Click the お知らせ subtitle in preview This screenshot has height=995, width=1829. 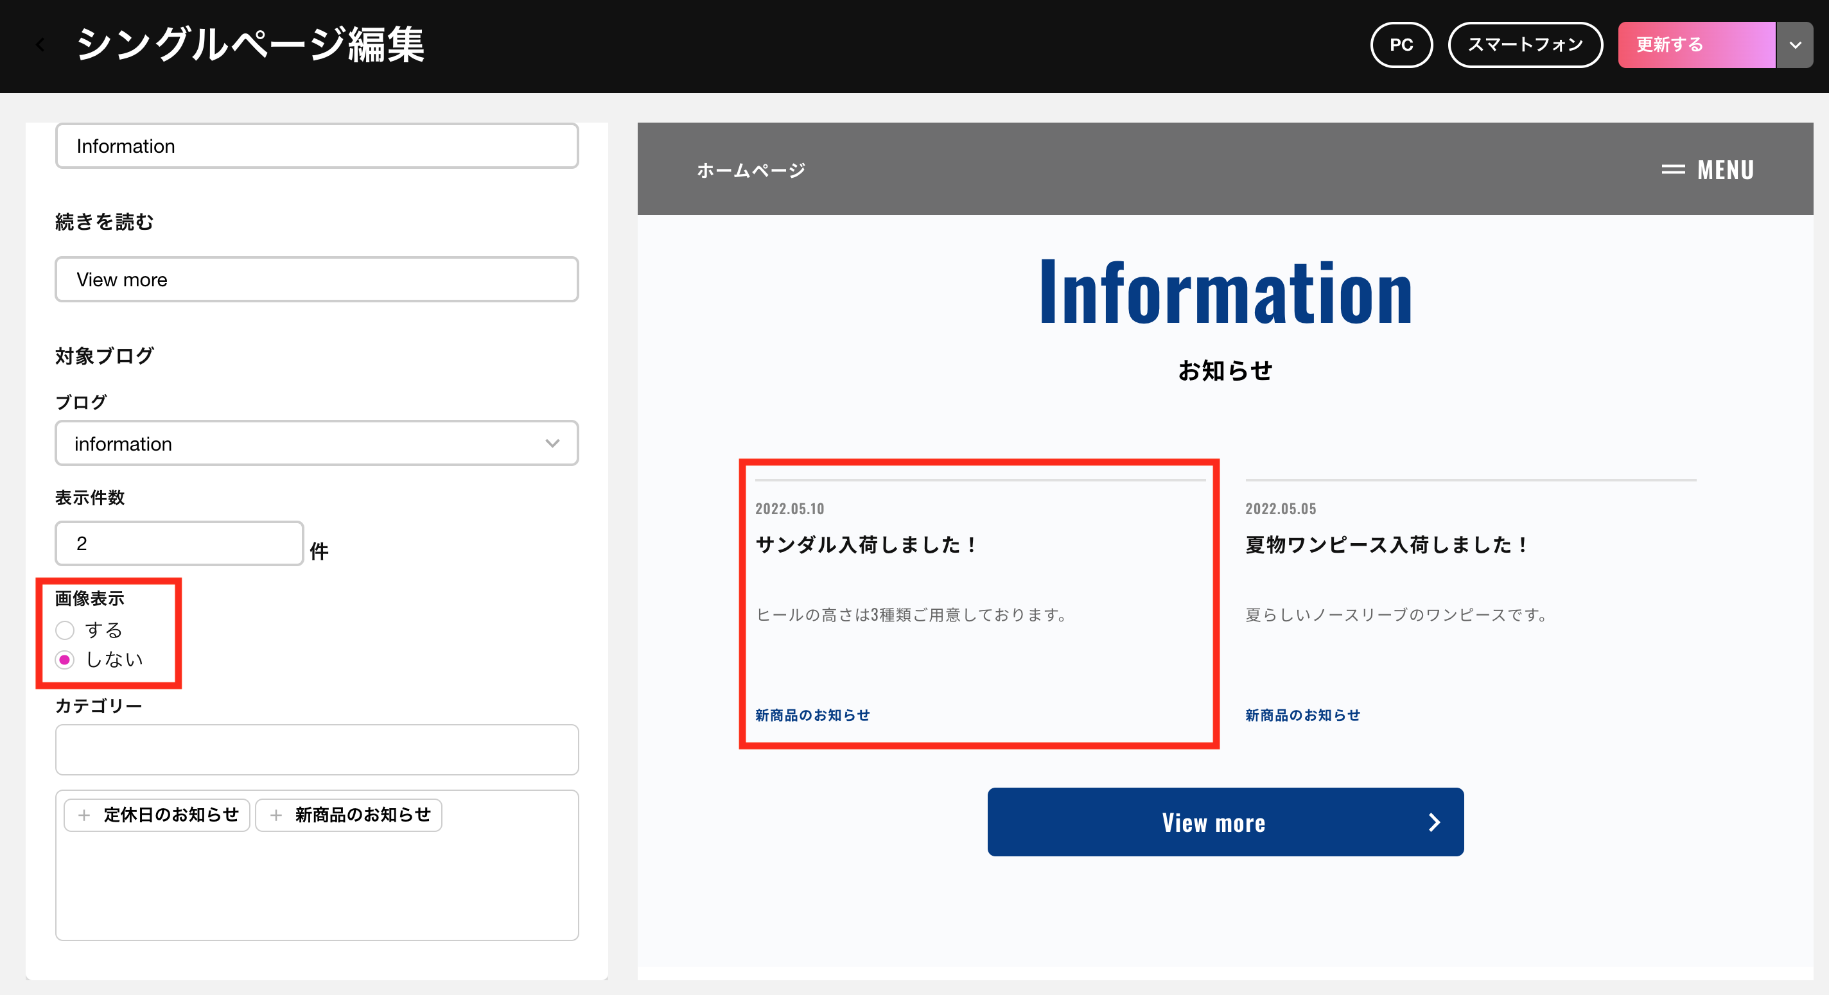pyautogui.click(x=1225, y=370)
